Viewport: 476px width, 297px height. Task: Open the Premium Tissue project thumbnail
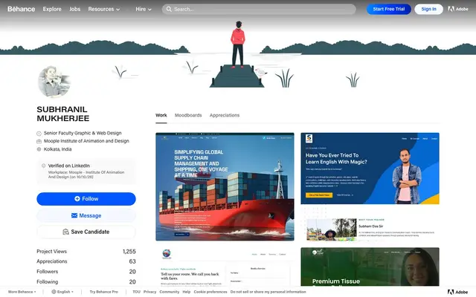(x=370, y=267)
